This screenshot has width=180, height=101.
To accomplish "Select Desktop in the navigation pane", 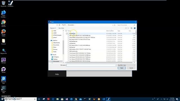I will (55, 59).
